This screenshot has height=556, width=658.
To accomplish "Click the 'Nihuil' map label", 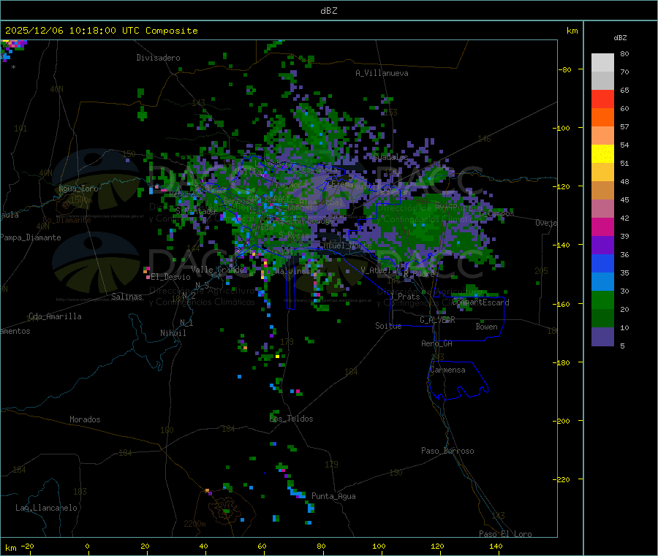I will click(173, 333).
